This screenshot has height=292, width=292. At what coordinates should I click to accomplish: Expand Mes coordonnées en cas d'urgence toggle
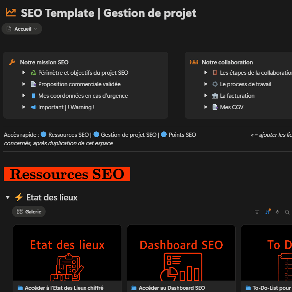[24, 96]
